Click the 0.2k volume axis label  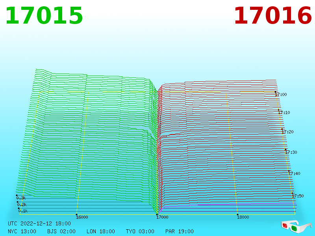tap(22, 205)
